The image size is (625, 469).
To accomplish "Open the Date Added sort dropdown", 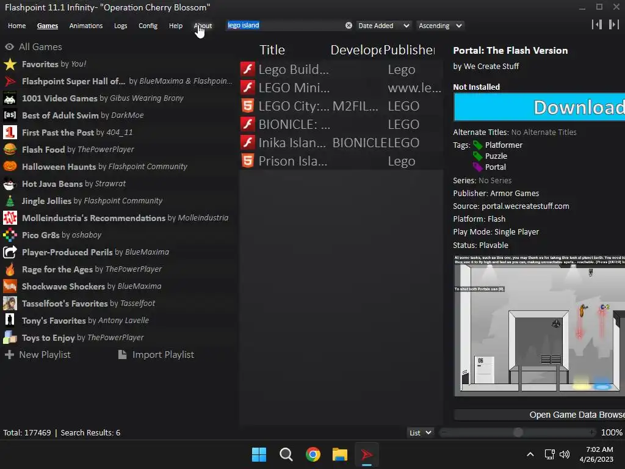I will [x=383, y=26].
